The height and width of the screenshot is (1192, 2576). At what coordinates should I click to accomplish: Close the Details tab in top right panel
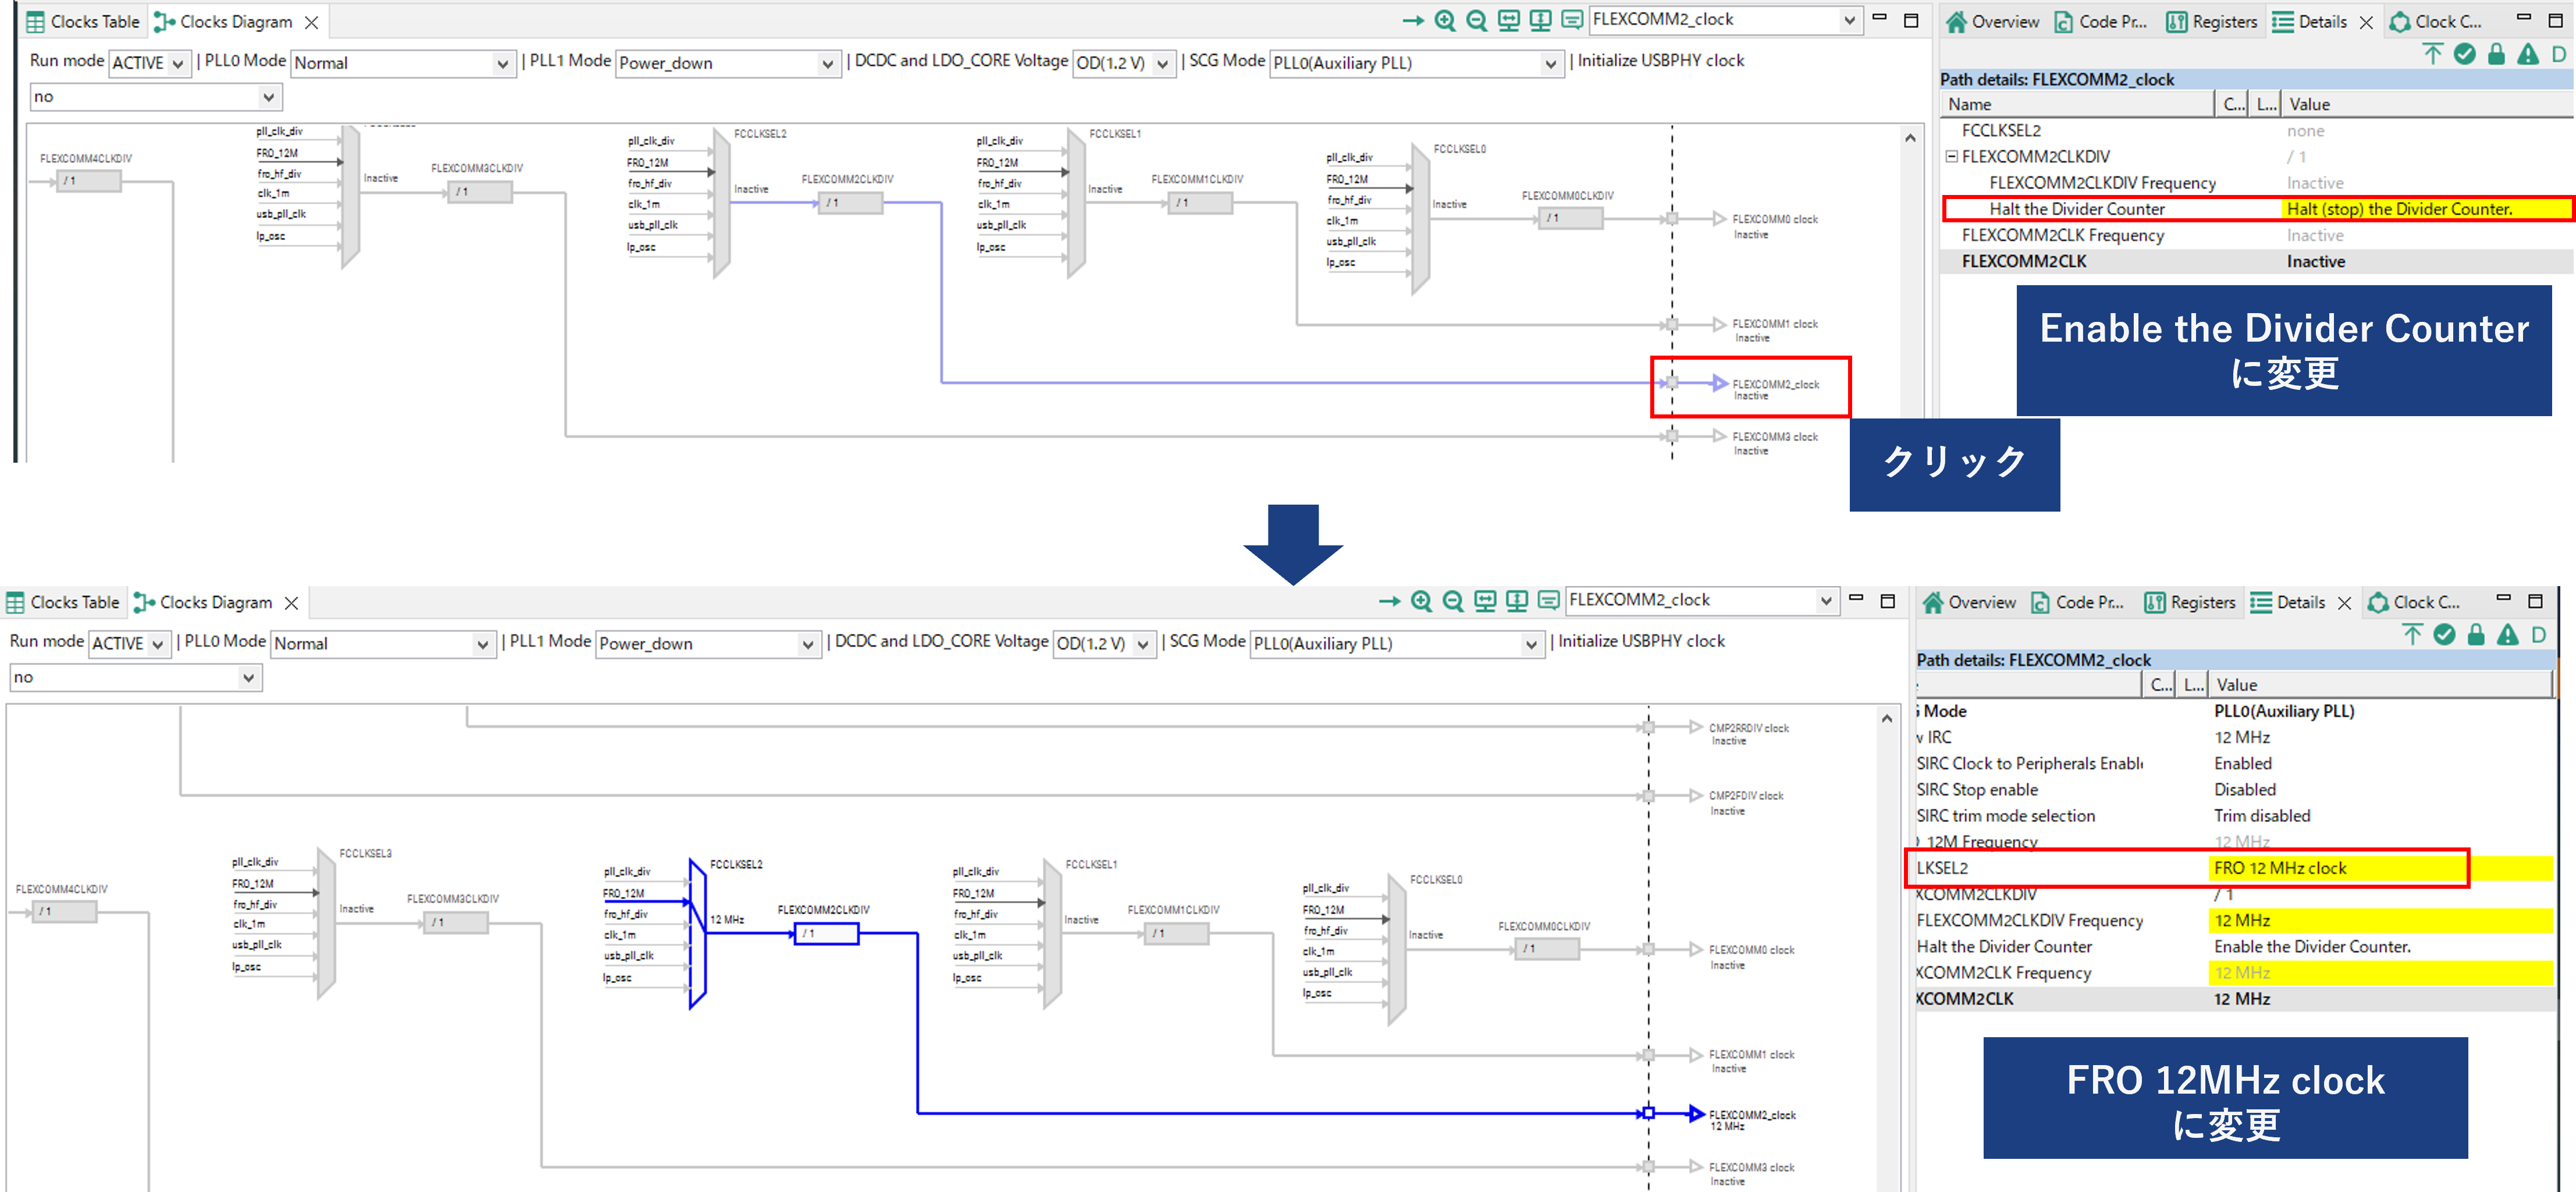click(x=2366, y=23)
